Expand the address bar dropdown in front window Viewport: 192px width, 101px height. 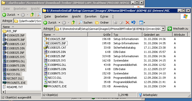[x=163, y=29]
